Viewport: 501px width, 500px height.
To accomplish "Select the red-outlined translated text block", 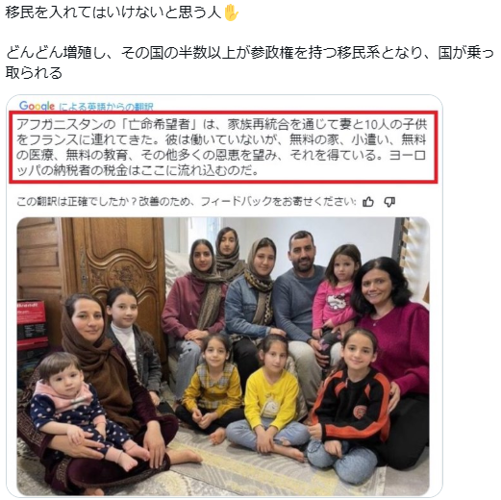I will [223, 147].
